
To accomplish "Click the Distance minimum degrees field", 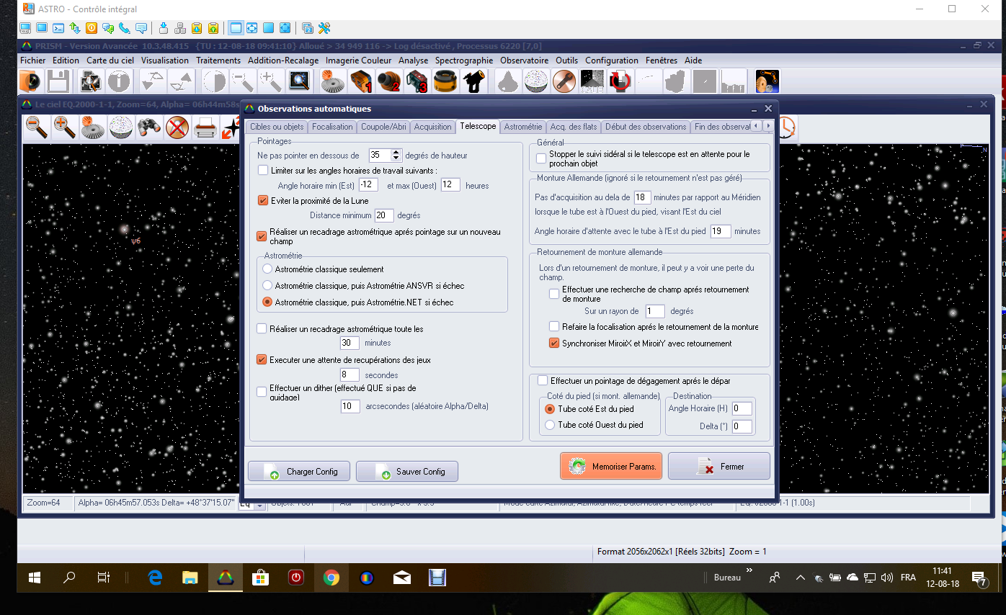I will [x=383, y=215].
